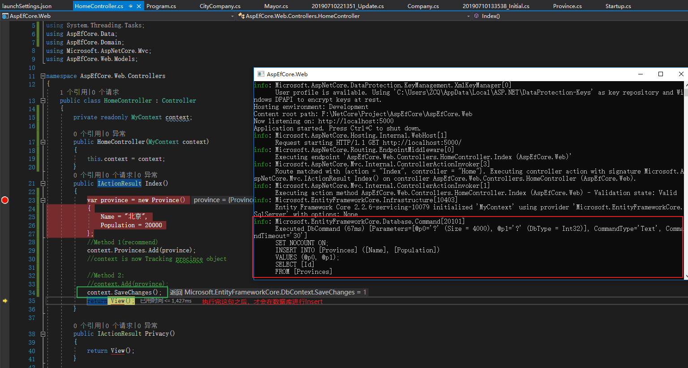
Task: Collapse the Index() method region
Action: click(x=43, y=183)
